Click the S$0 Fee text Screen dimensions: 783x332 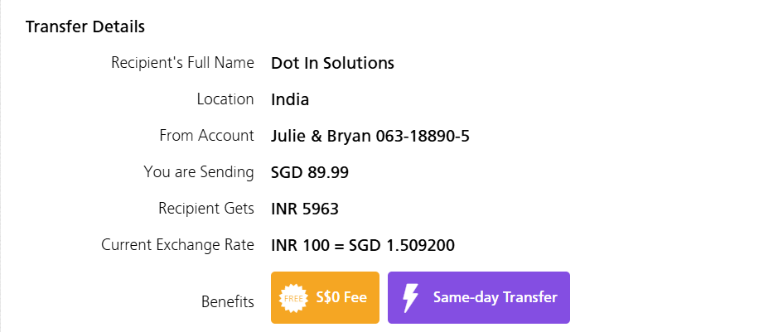point(341,297)
